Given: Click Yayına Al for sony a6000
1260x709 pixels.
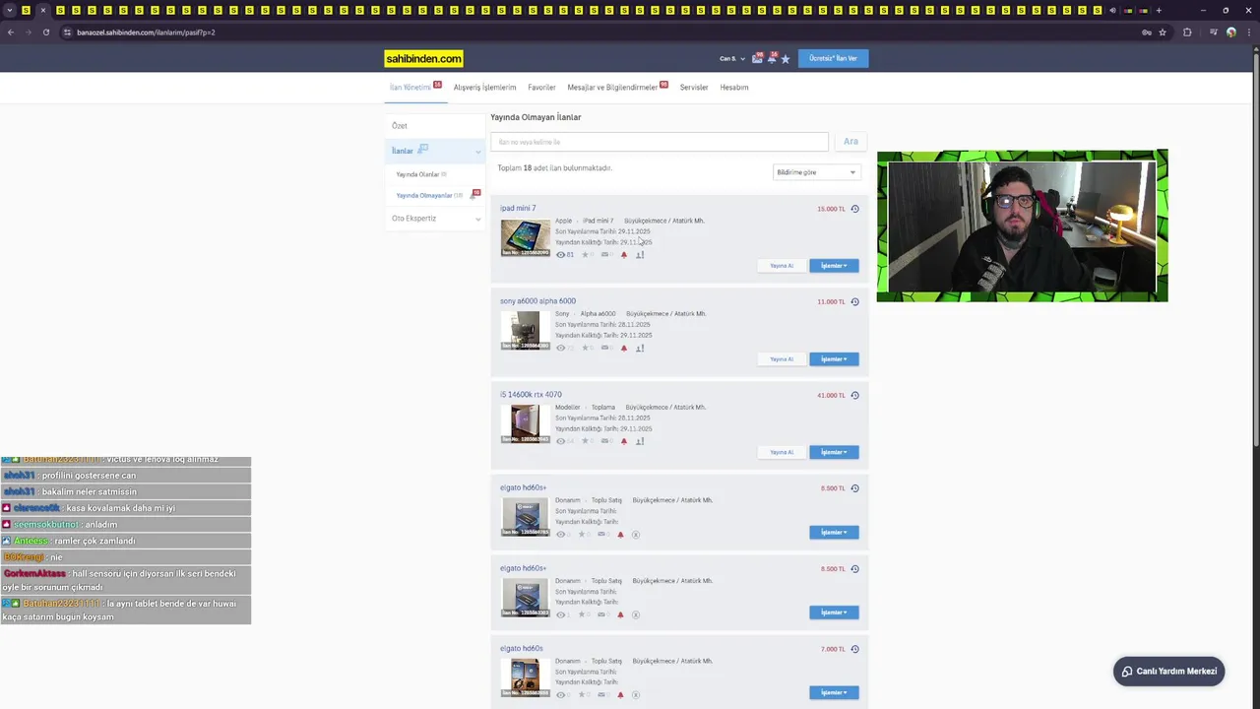Looking at the screenshot, I should pos(782,359).
